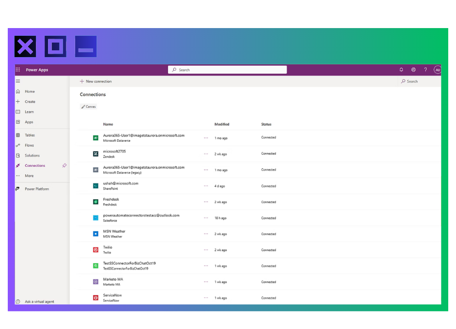Click Ask a virtual agent
Image resolution: width=456 pixels, height=329 pixels.
click(x=39, y=301)
